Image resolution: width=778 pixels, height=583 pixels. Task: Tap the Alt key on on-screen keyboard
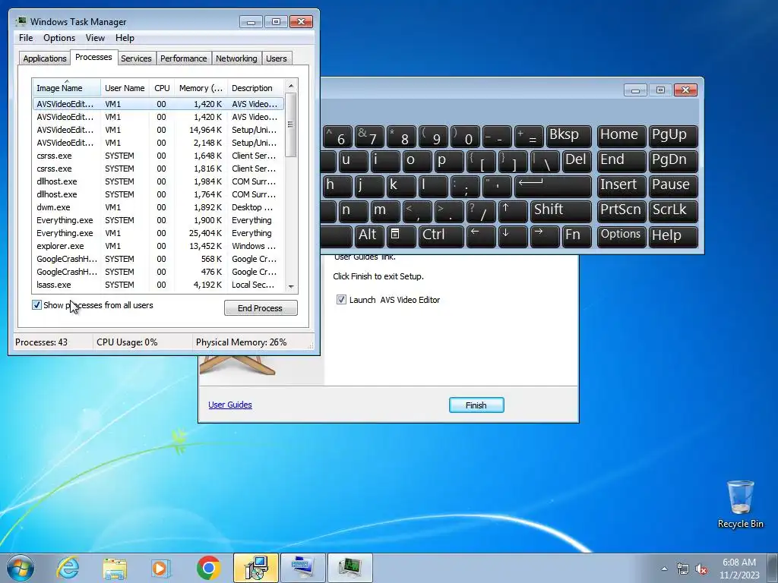[368, 237]
